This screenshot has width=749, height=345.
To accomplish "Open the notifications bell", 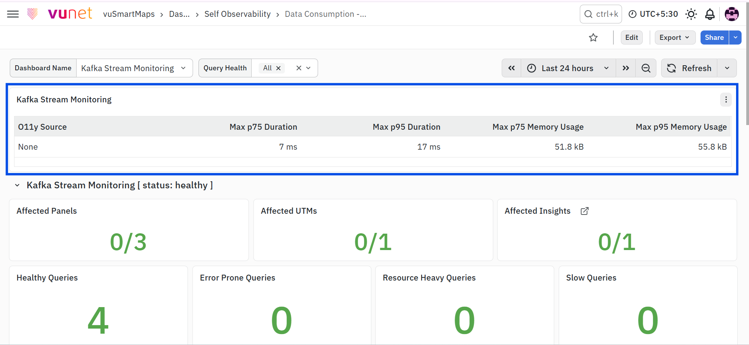I will 710,14.
